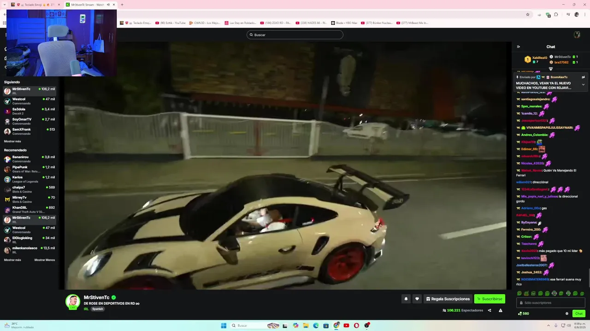This screenshot has width=590, height=331.
Task: Click EcomAlexTc in the pinned message
Action: [x=559, y=77]
